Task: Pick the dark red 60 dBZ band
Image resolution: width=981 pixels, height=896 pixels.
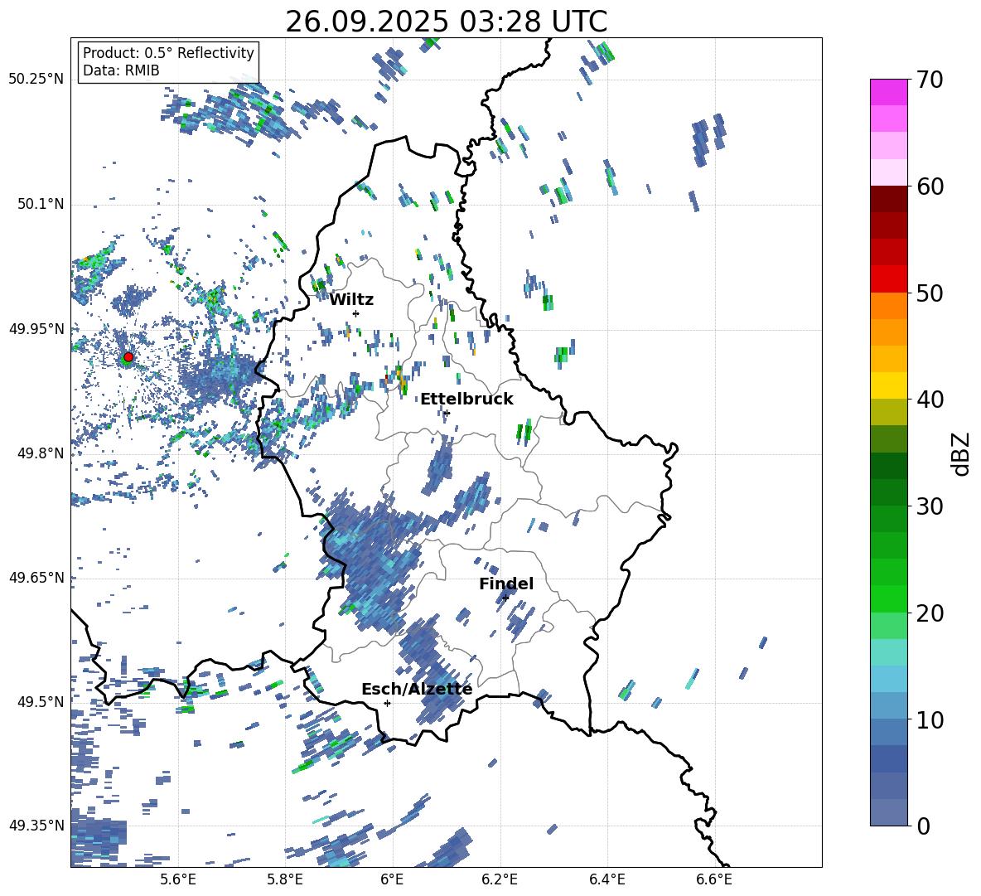Action: coord(888,199)
